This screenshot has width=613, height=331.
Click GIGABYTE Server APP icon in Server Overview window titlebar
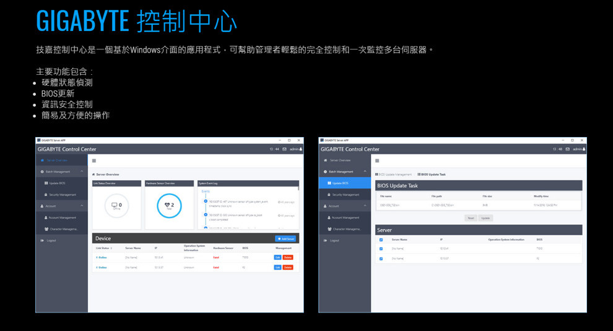coord(38,140)
